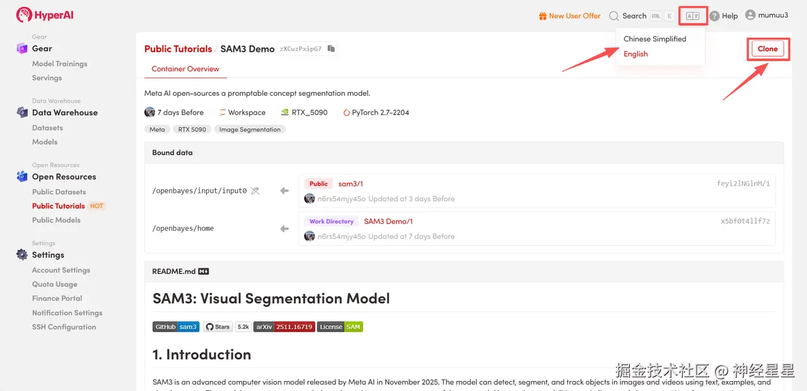This screenshot has width=807, height=391.
Task: Click the PyTorch flame icon
Action: (x=346, y=112)
